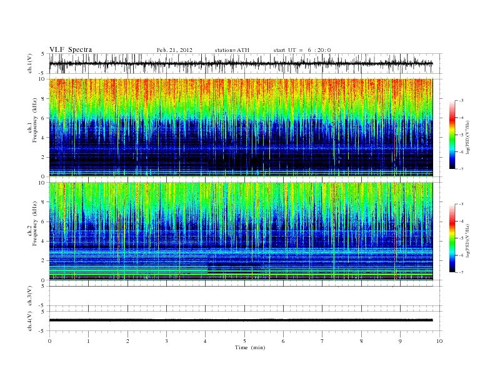Viewport: 495px width, 383px height.
Task: Click the empty ch.3 voltage plot panel
Action: [x=245, y=296]
